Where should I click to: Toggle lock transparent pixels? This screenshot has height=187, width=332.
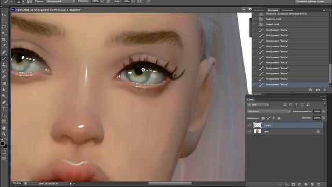[x=263, y=118]
